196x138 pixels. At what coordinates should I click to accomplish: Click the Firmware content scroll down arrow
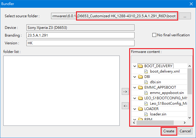click(190, 118)
